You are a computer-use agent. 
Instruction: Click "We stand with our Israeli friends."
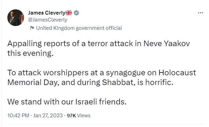[67, 102]
